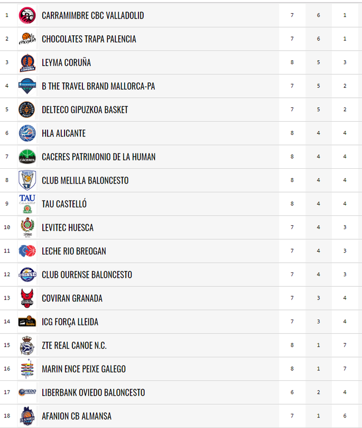Image resolution: width=362 pixels, height=428 pixels.
Task: Select the Caceres team logo
Action: [x=27, y=157]
